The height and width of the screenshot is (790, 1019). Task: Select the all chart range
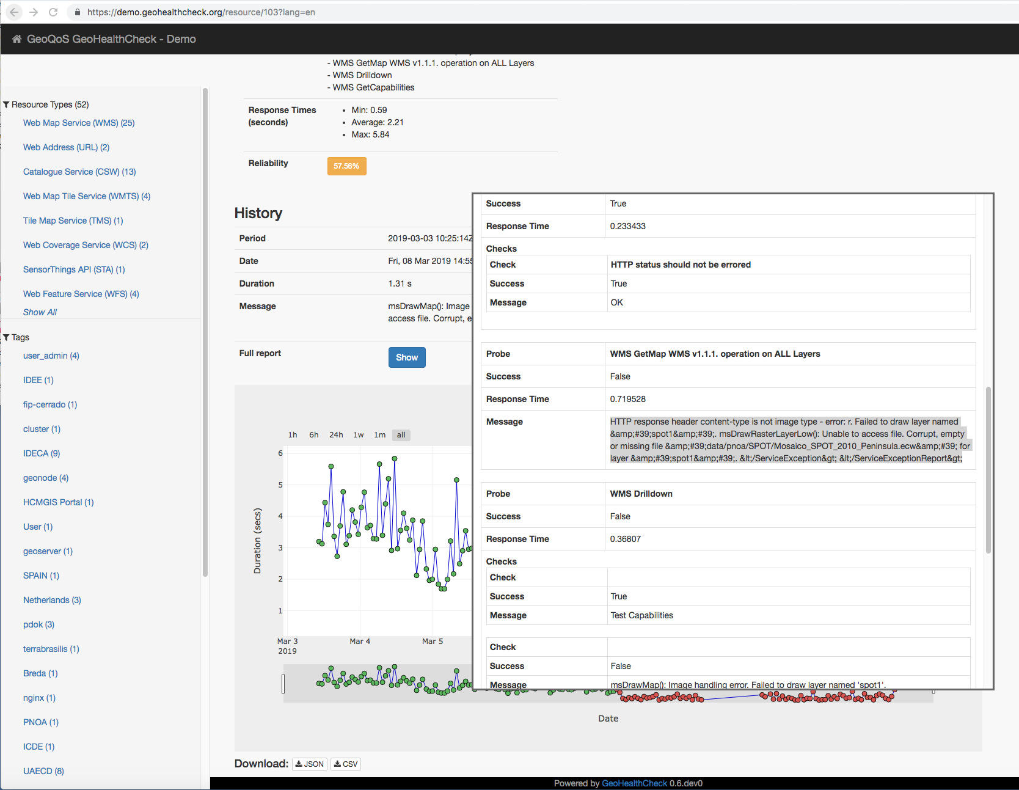[401, 435]
